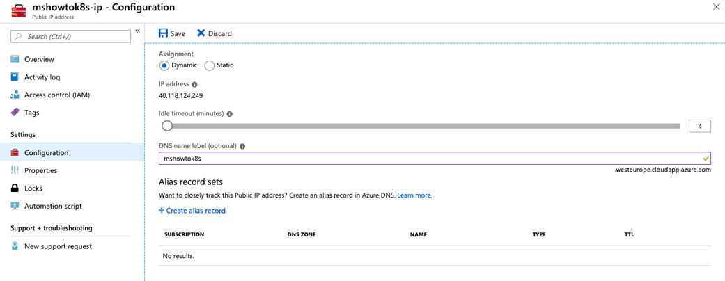Click the .westeurope.cloudapp.azure.com suffix text

[x=662, y=170]
